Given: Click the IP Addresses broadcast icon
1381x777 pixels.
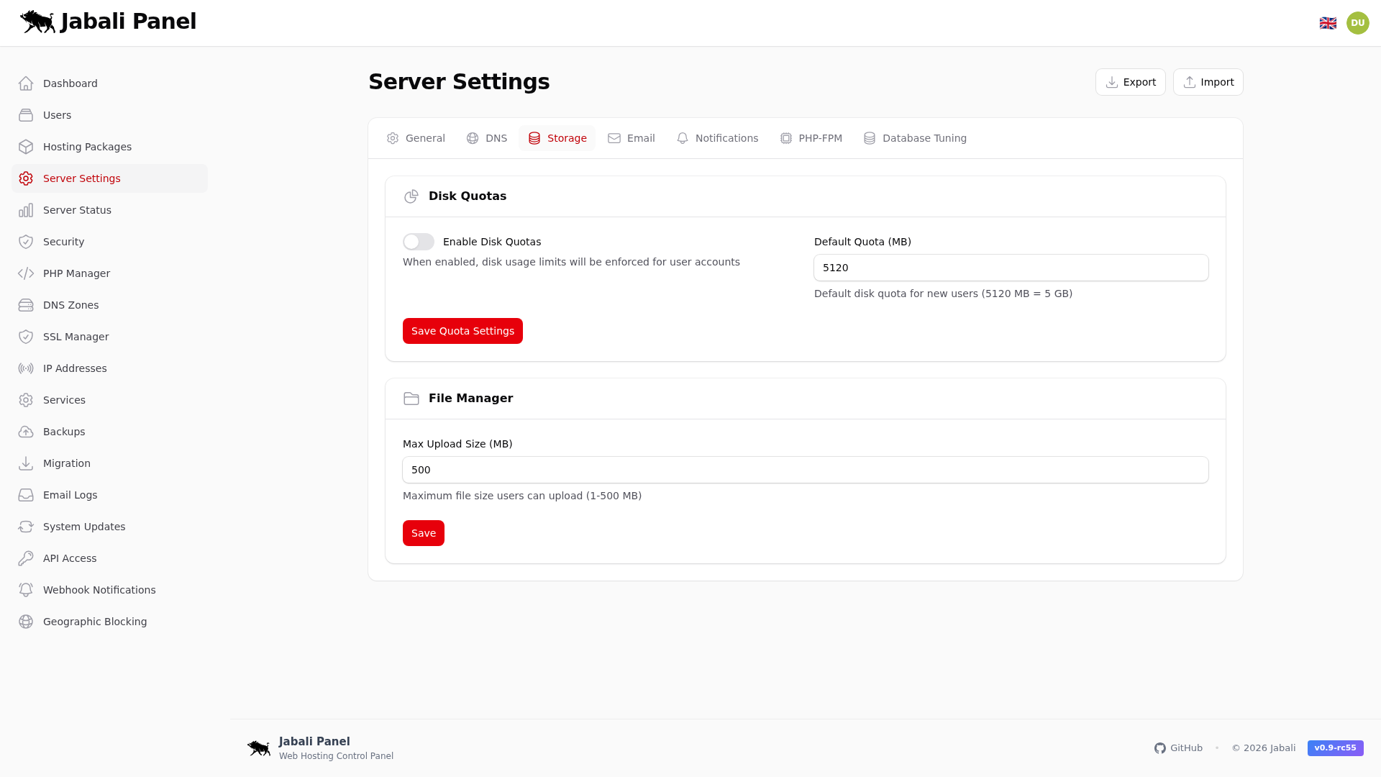Looking at the screenshot, I should (x=26, y=368).
